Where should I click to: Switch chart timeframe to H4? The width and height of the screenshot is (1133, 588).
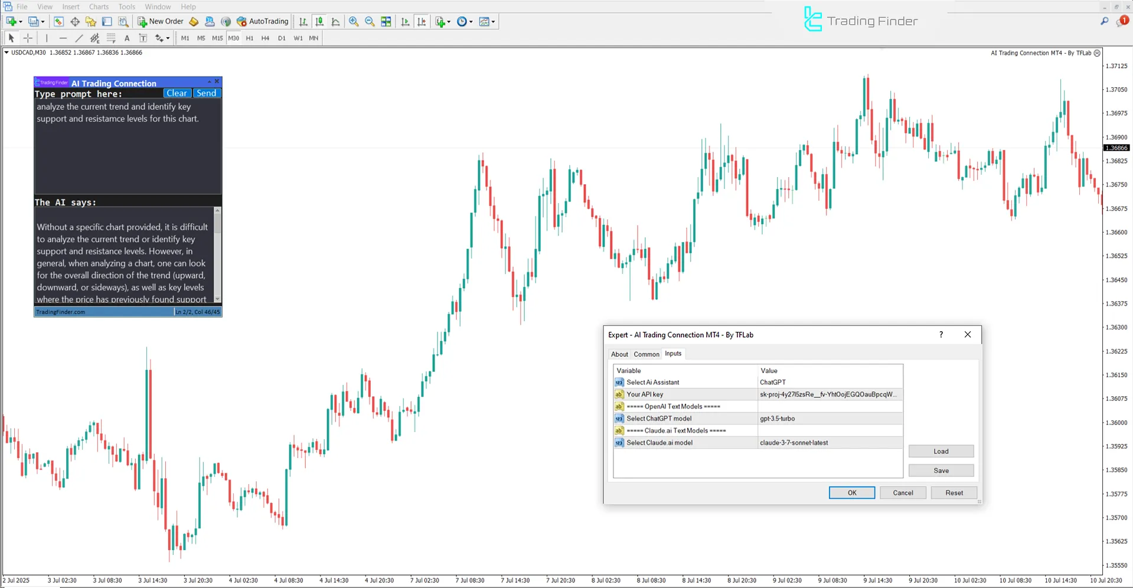click(265, 38)
